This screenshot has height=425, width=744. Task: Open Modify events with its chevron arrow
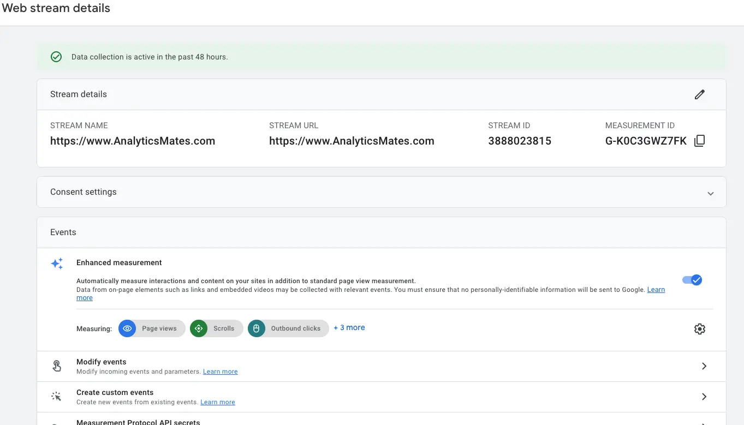[x=704, y=366]
